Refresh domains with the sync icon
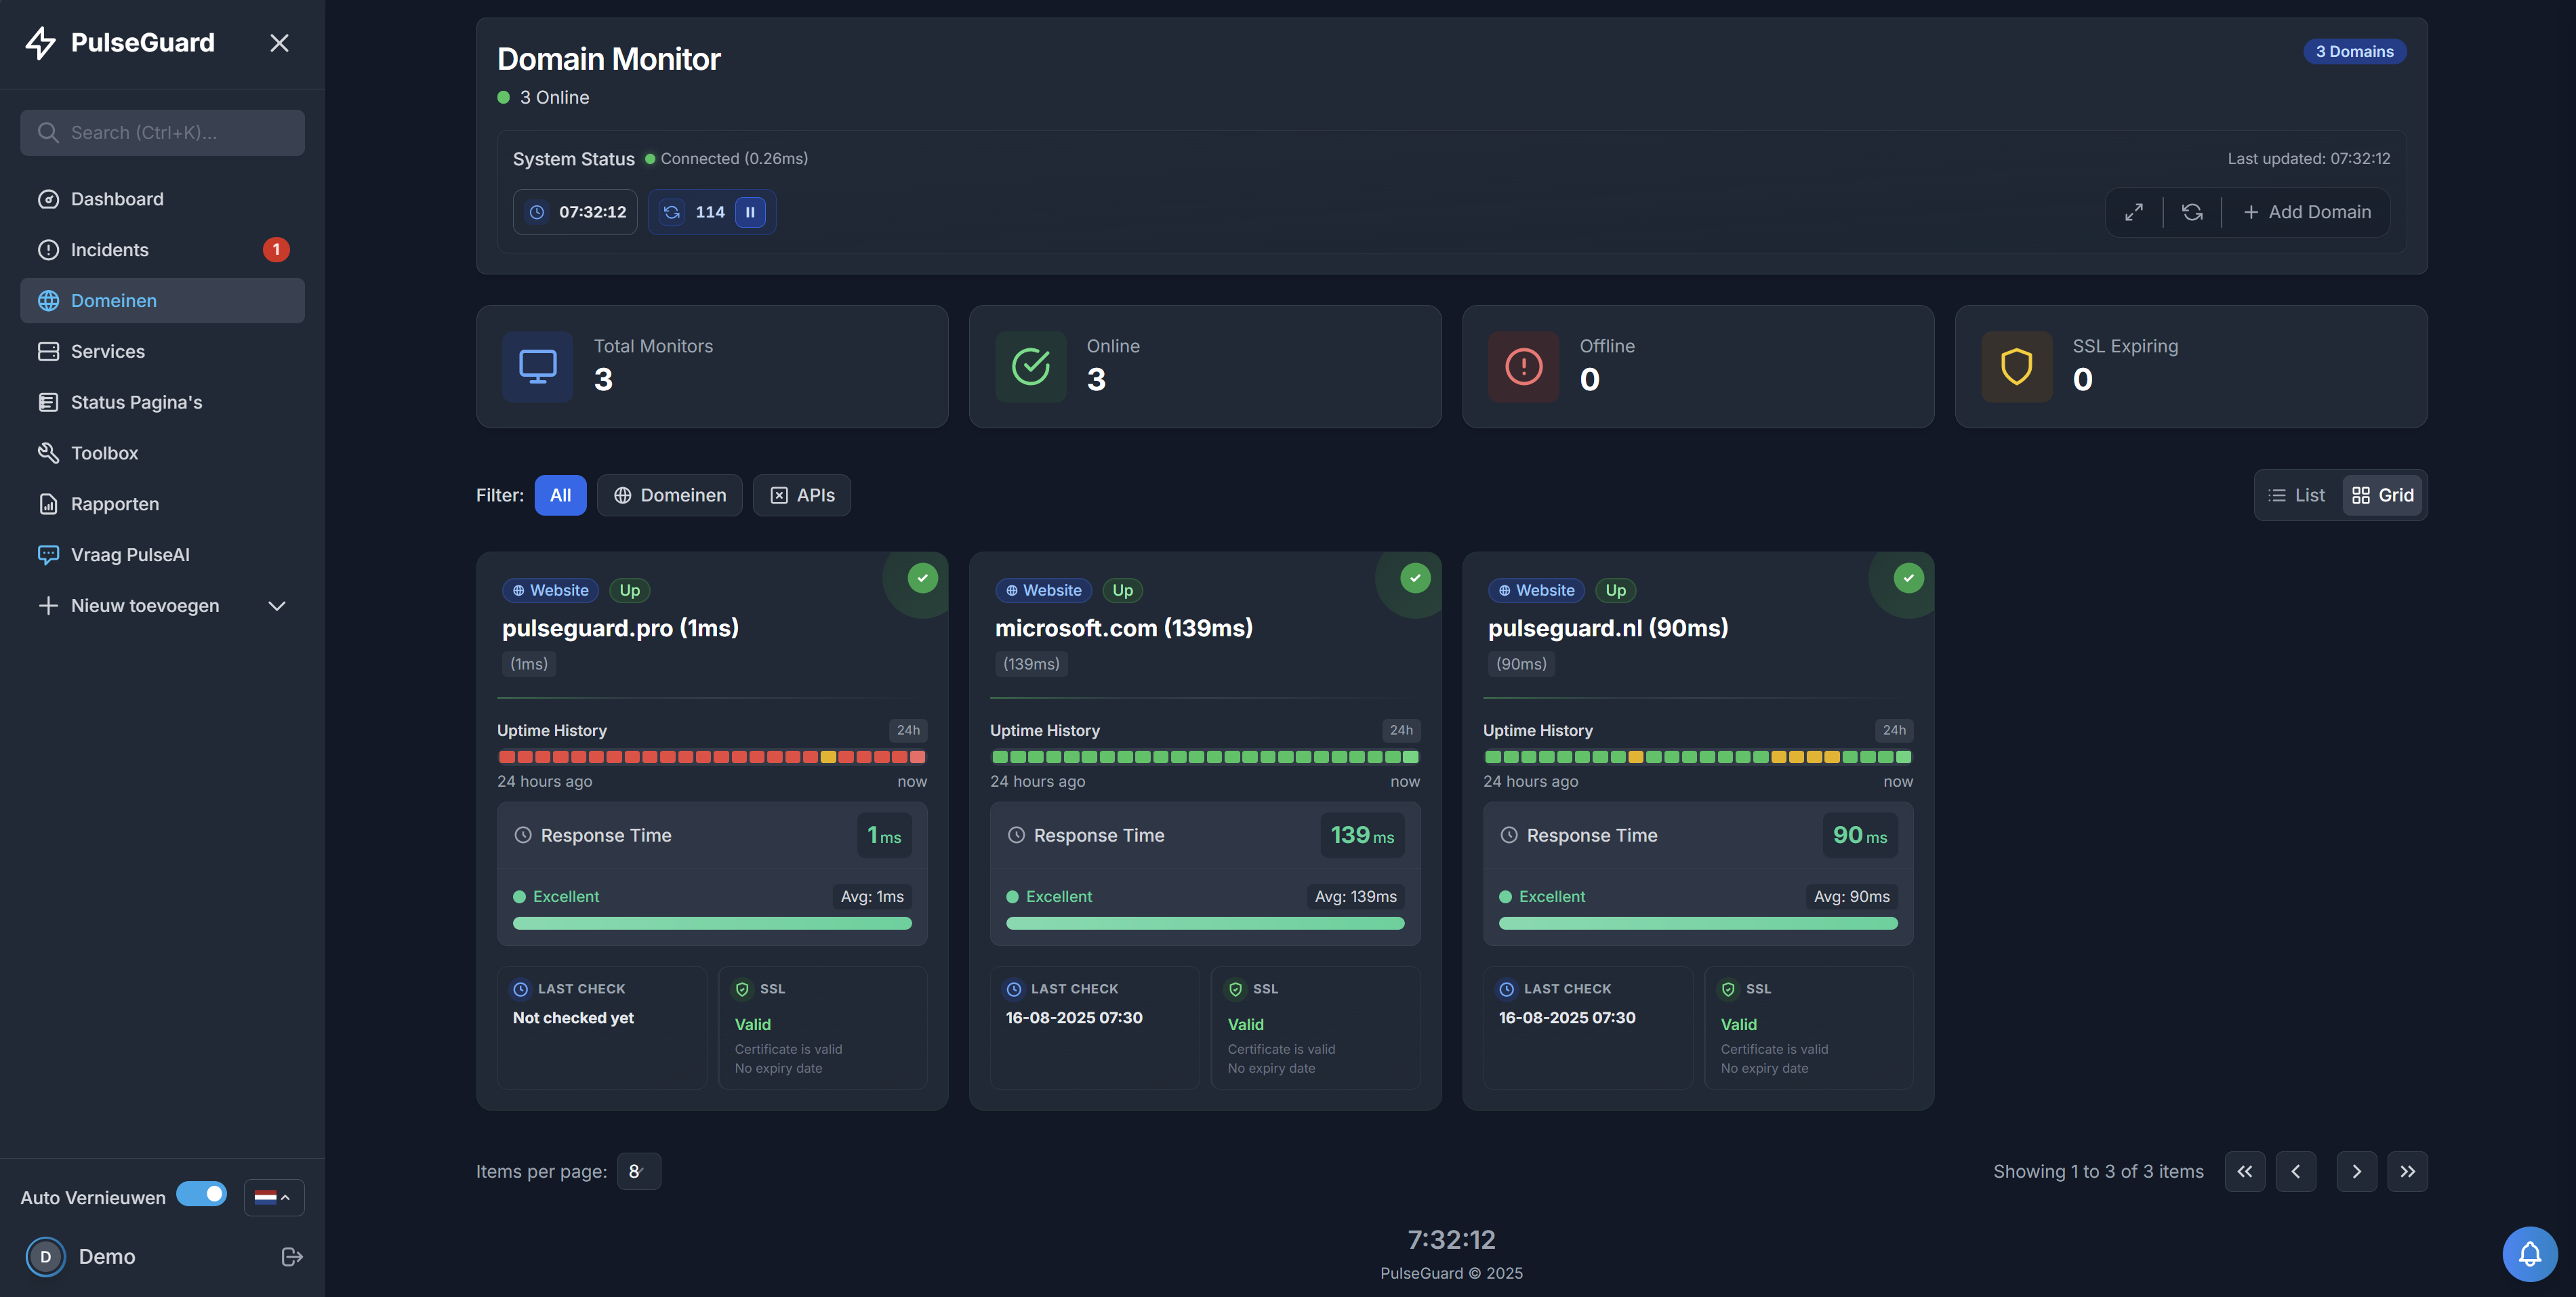Screen dimensions: 2576x1297 (x=2192, y=212)
